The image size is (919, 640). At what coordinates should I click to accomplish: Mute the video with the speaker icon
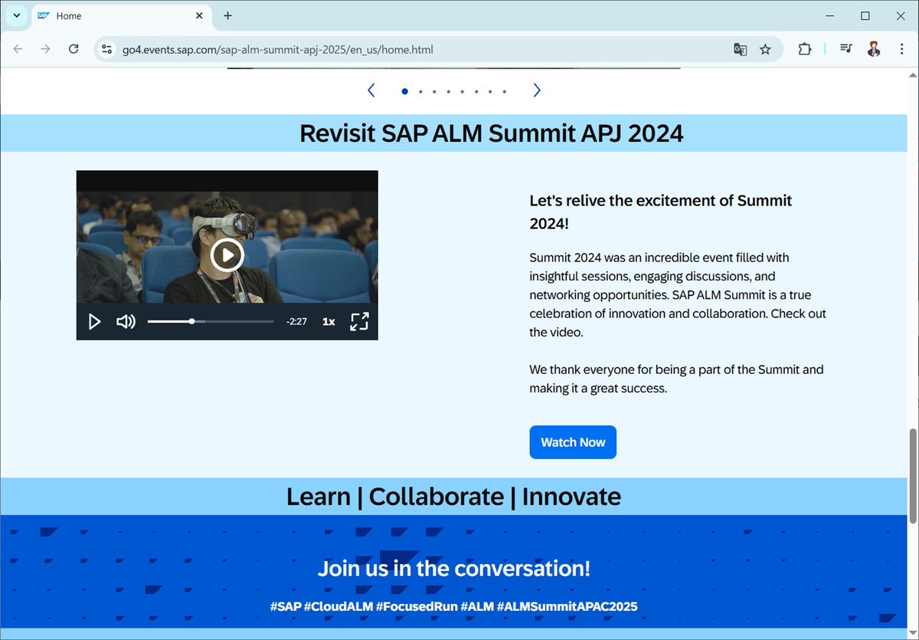(126, 322)
